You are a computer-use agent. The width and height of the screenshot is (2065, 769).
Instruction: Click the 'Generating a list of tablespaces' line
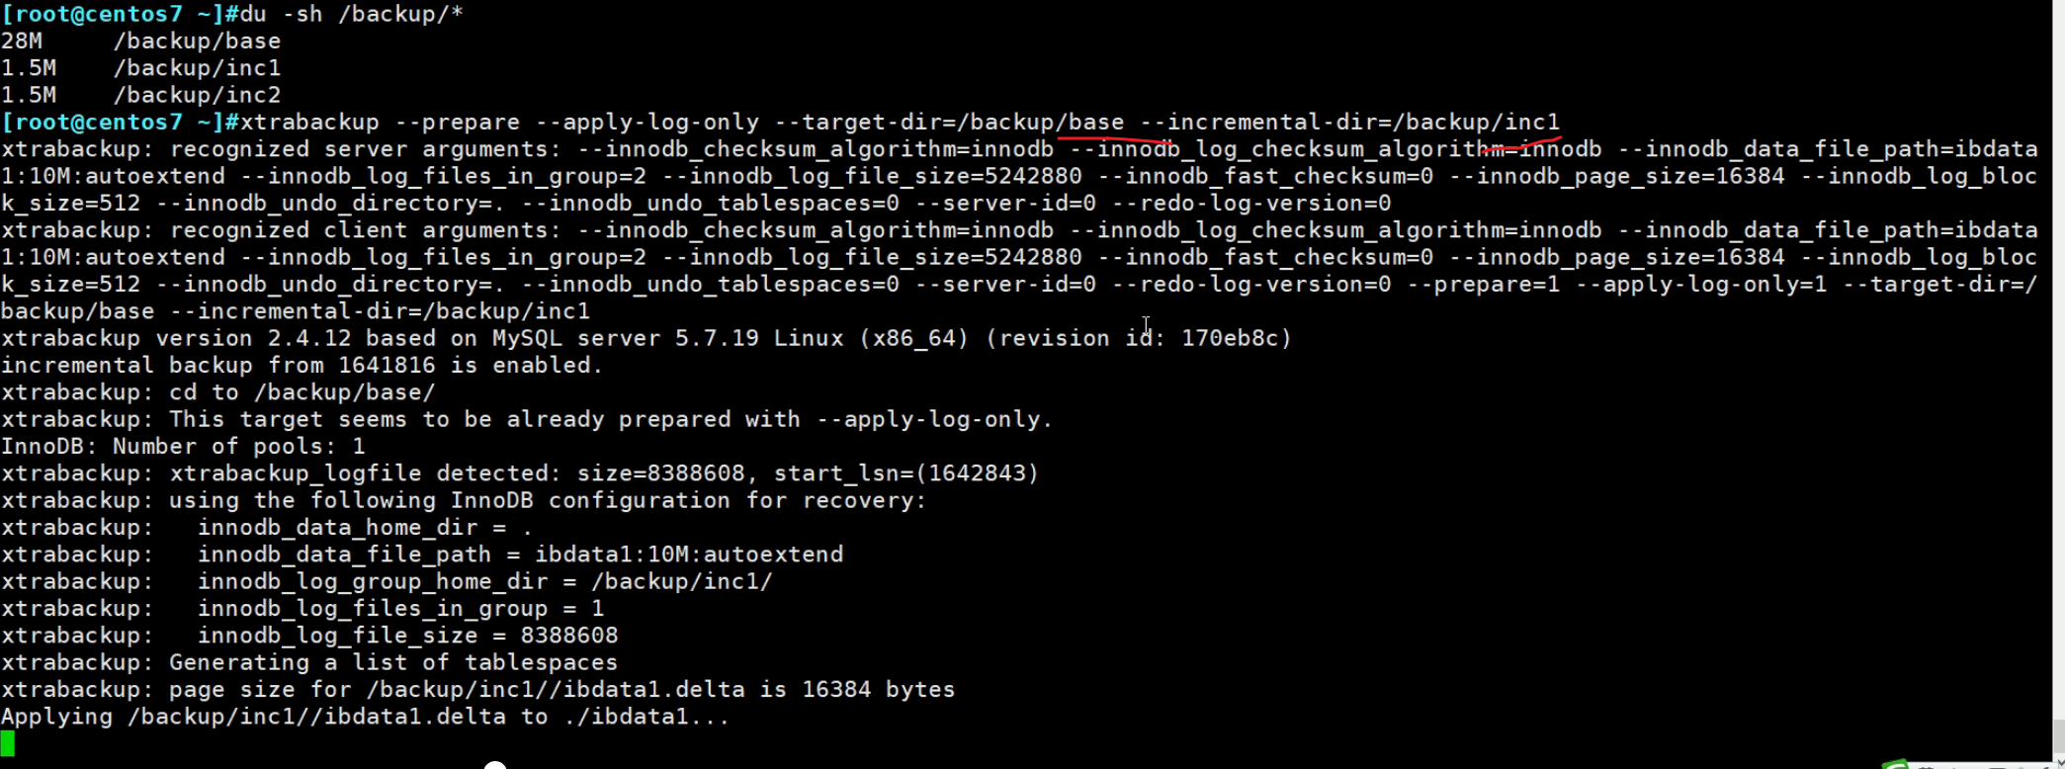click(x=392, y=662)
